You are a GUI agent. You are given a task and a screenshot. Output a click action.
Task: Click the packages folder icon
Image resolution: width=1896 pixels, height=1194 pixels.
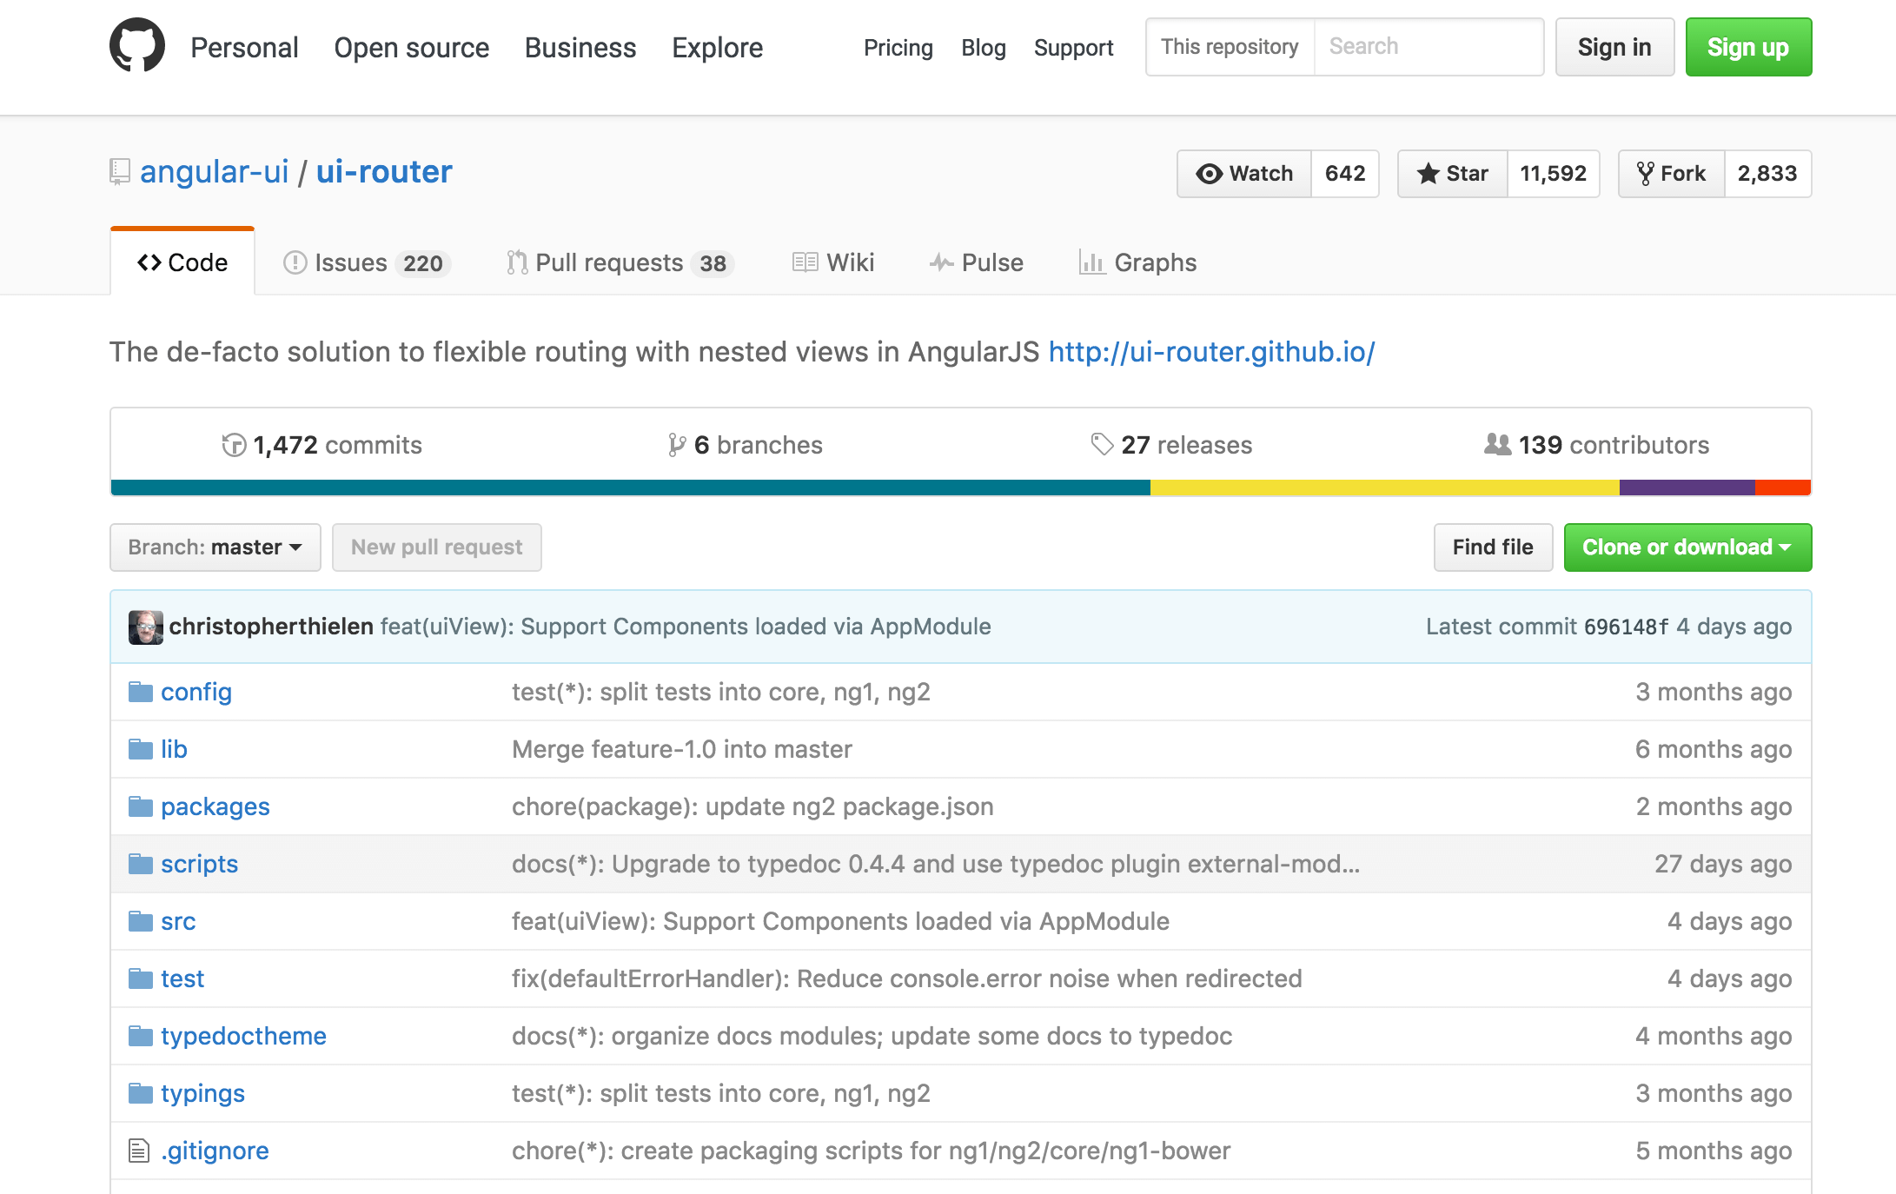click(x=141, y=806)
